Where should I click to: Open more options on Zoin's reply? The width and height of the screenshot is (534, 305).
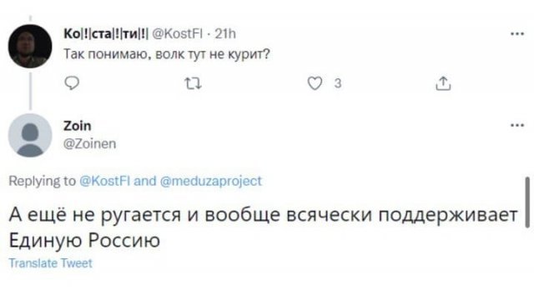point(517,126)
